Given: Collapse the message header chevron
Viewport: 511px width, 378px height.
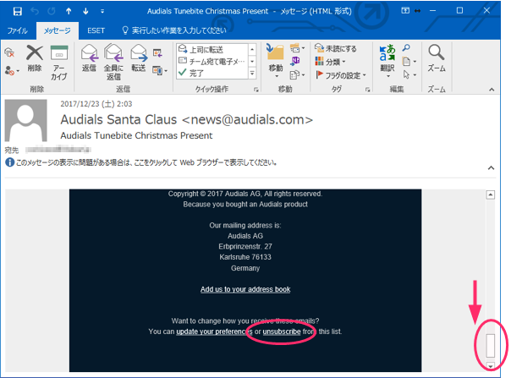Looking at the screenshot, I should 491,168.
